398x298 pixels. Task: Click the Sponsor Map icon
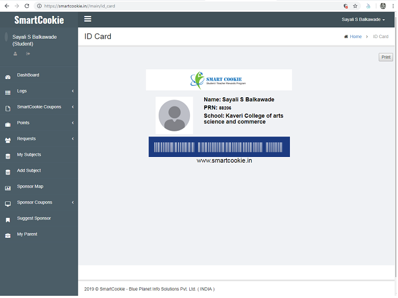pos(7,188)
